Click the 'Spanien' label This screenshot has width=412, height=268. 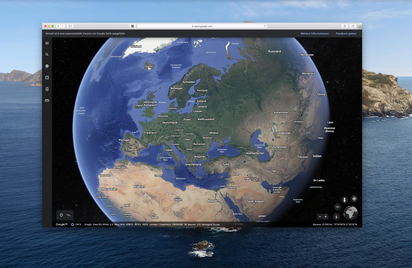(x=133, y=150)
